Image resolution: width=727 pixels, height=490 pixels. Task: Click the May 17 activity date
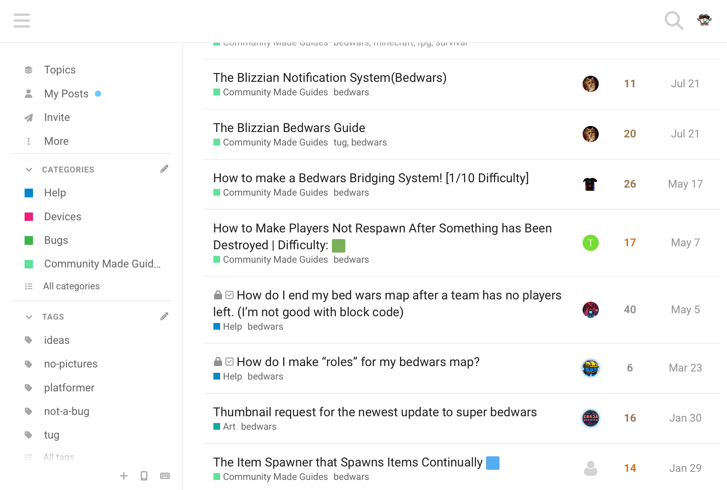[685, 184]
